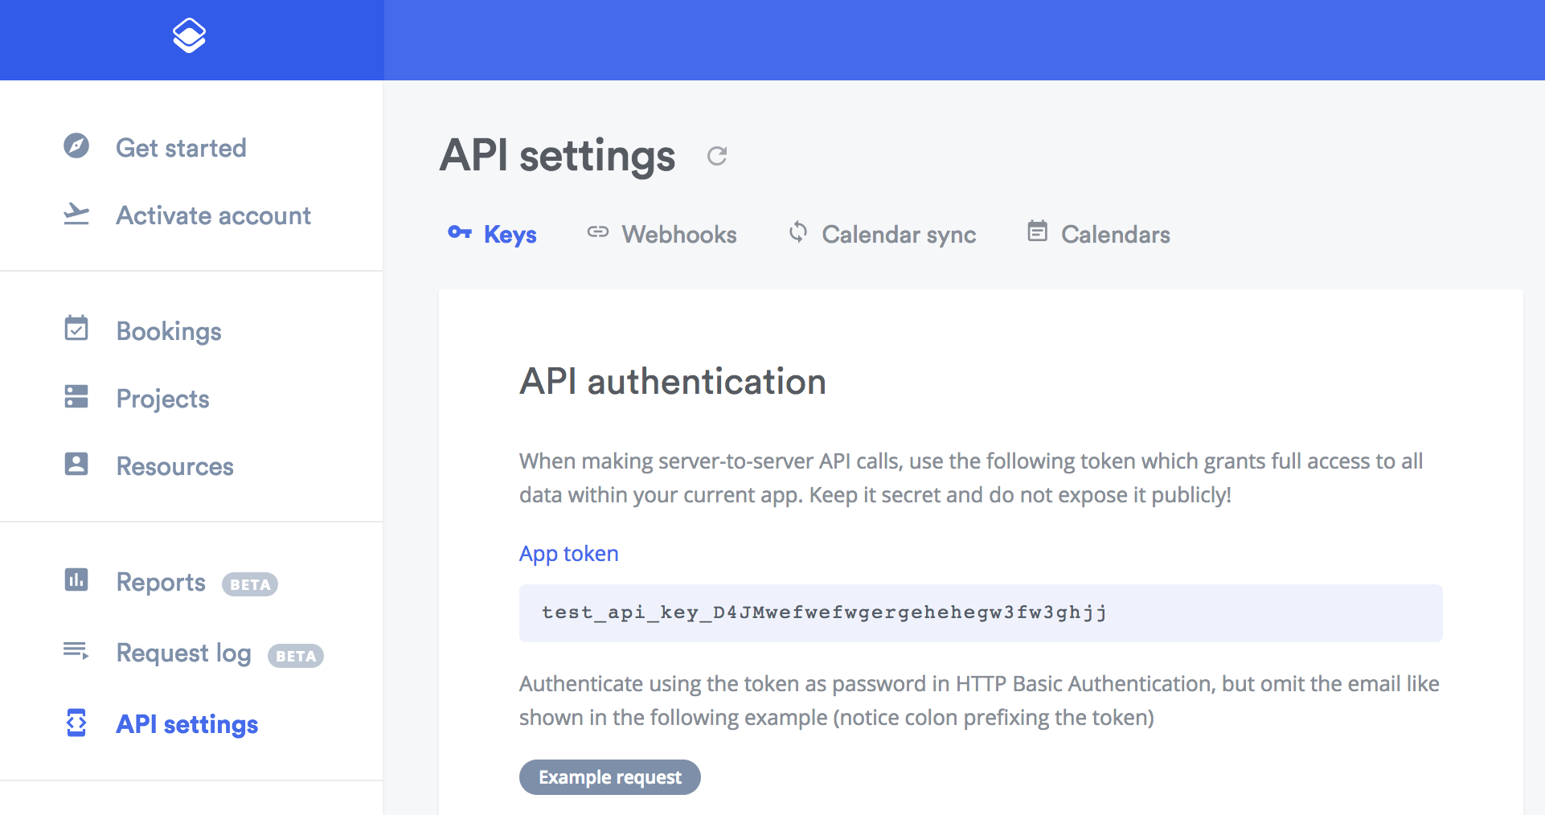The image size is (1545, 815).
Task: Switch to the Webhooks tab
Action: tap(678, 234)
